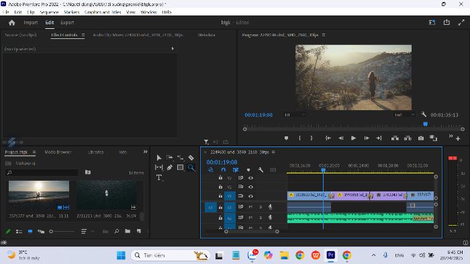The height and width of the screenshot is (264, 470).
Task: Open Quick Export share icon
Action: click(x=446, y=22)
